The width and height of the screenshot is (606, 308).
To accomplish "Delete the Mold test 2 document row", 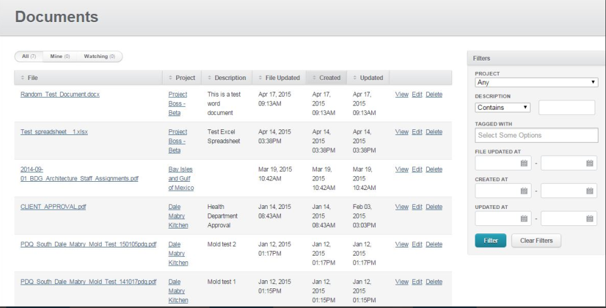I will pos(434,244).
